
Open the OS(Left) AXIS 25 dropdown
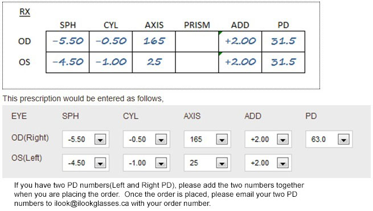[x=222, y=163]
